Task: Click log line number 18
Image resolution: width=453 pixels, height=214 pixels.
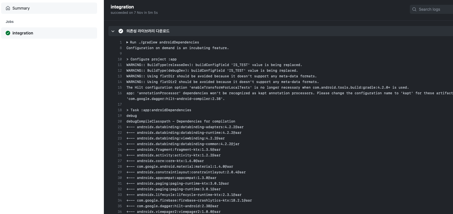Action: [120, 110]
